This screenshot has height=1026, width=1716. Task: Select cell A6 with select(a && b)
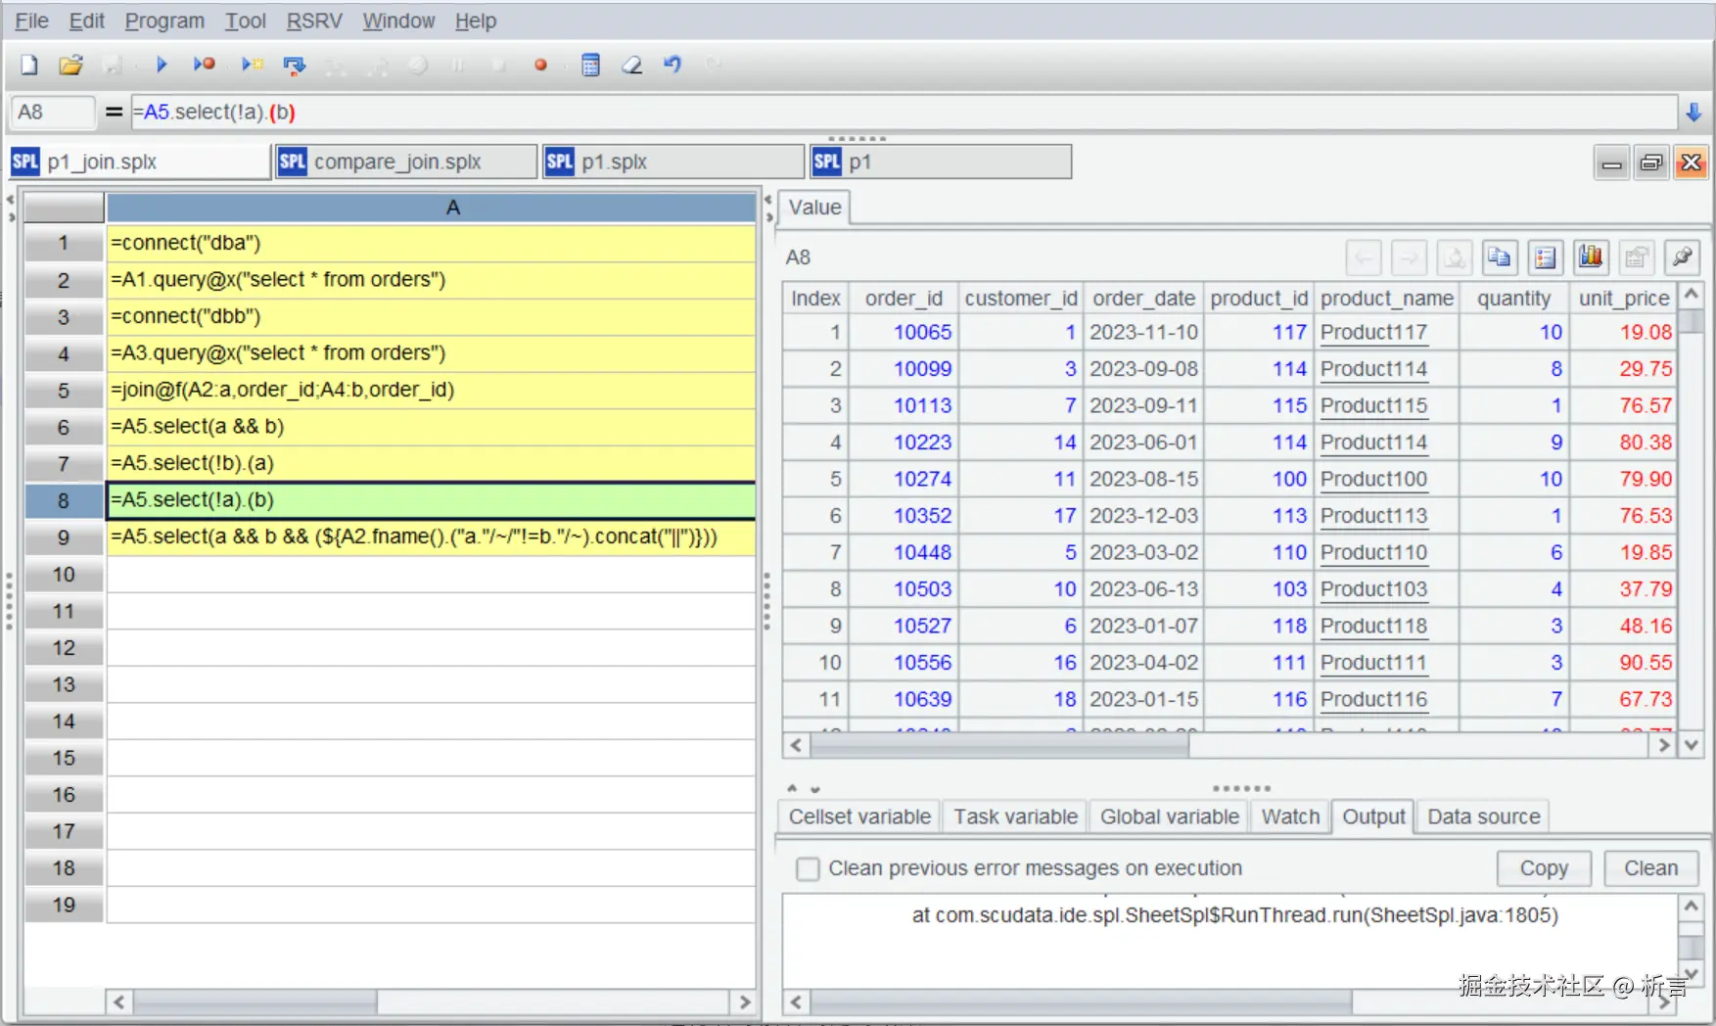tap(431, 427)
